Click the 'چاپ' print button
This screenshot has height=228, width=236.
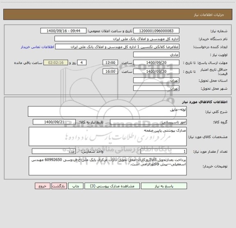(x=75, y=186)
